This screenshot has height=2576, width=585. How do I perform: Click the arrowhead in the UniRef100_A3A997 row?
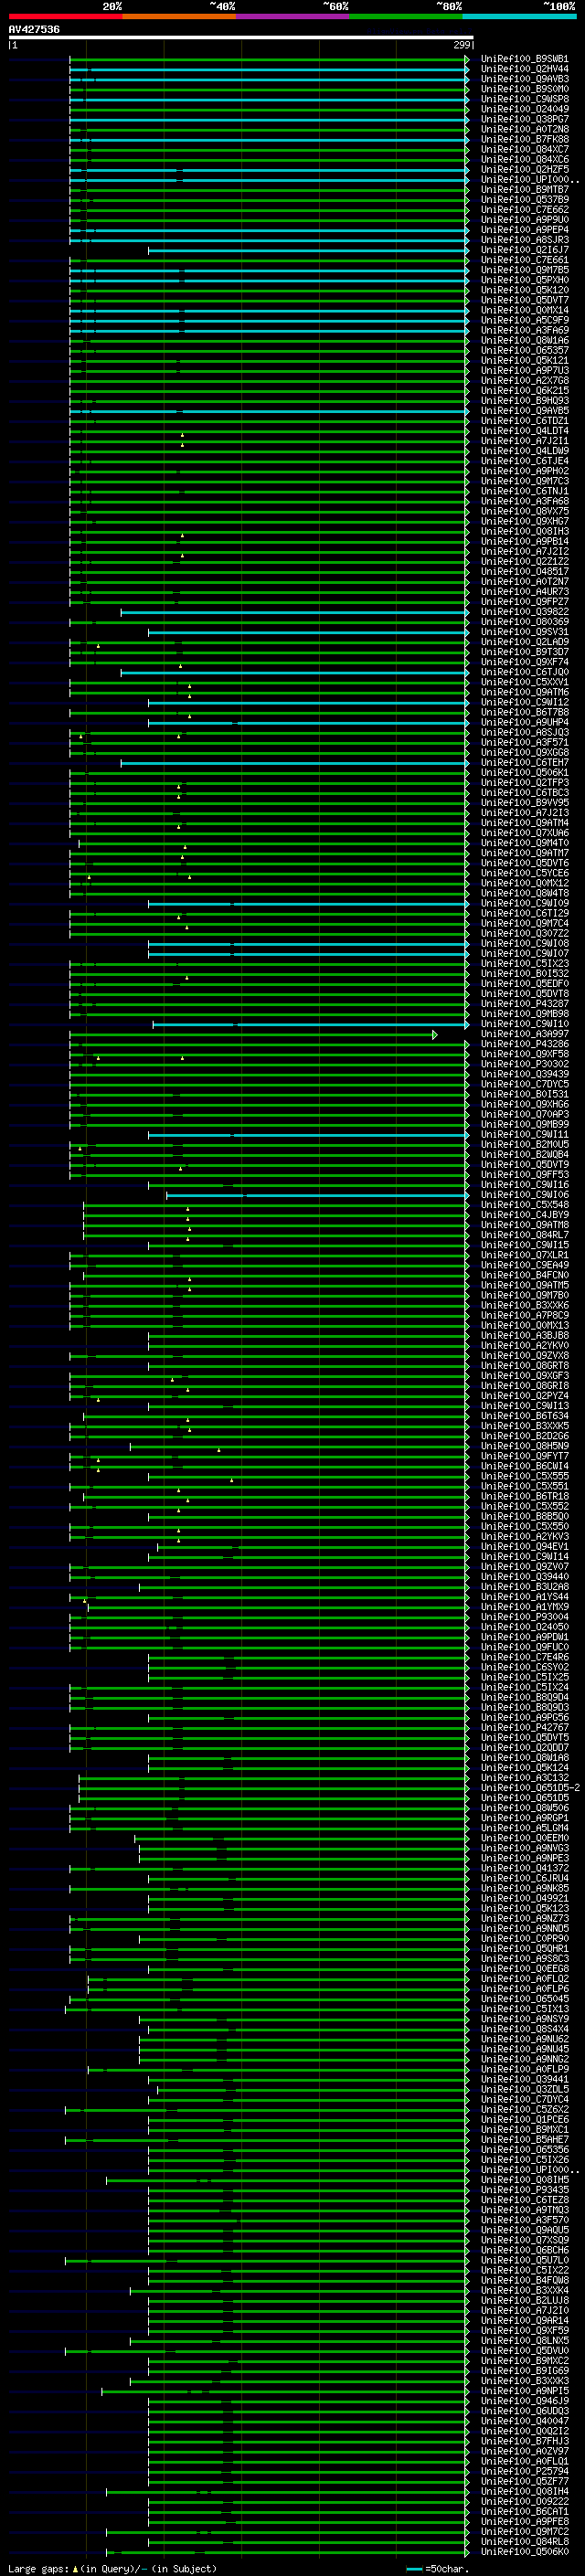(435, 1034)
